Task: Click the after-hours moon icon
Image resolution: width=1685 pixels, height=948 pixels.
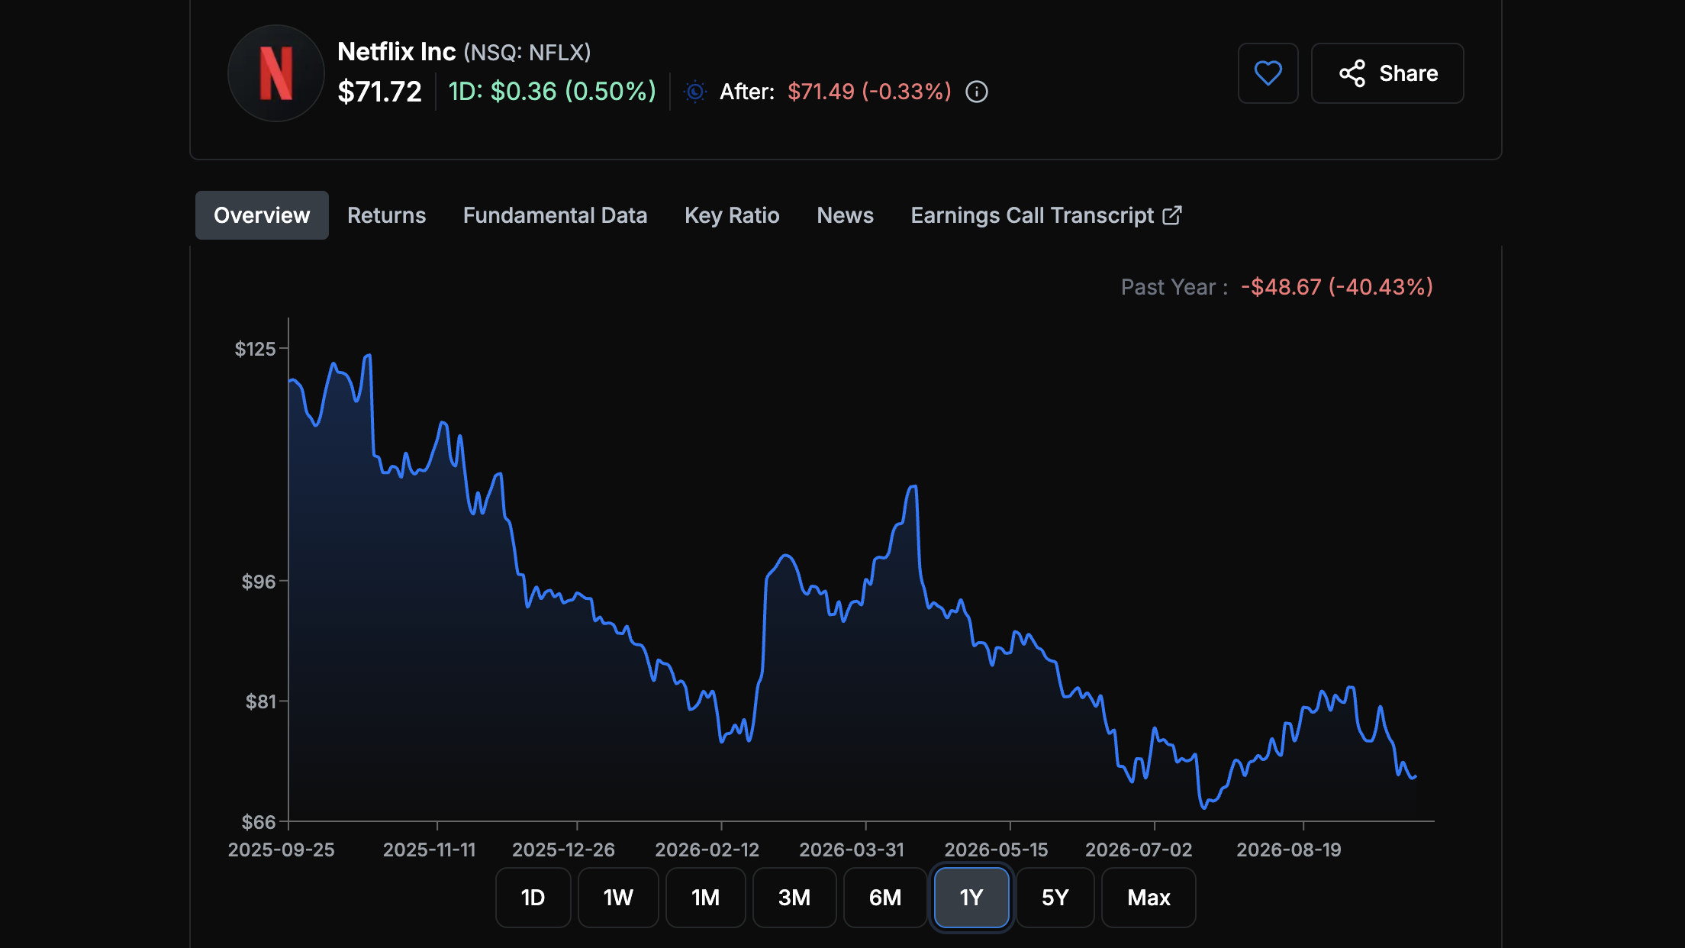Action: click(x=695, y=92)
